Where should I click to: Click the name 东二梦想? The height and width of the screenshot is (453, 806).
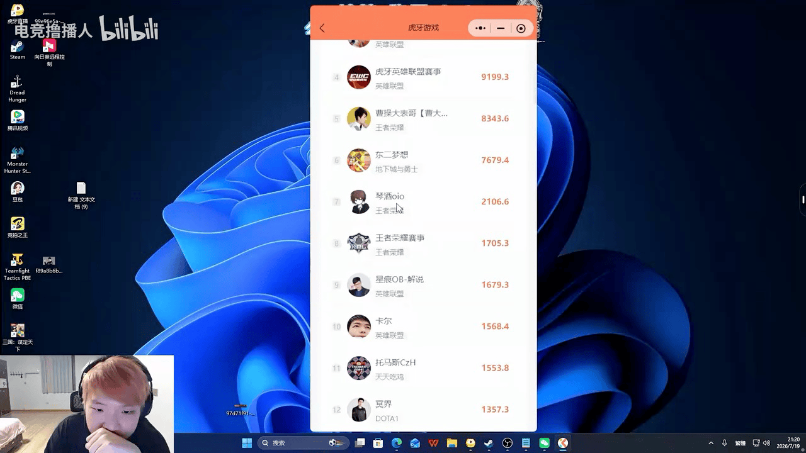[392, 155]
